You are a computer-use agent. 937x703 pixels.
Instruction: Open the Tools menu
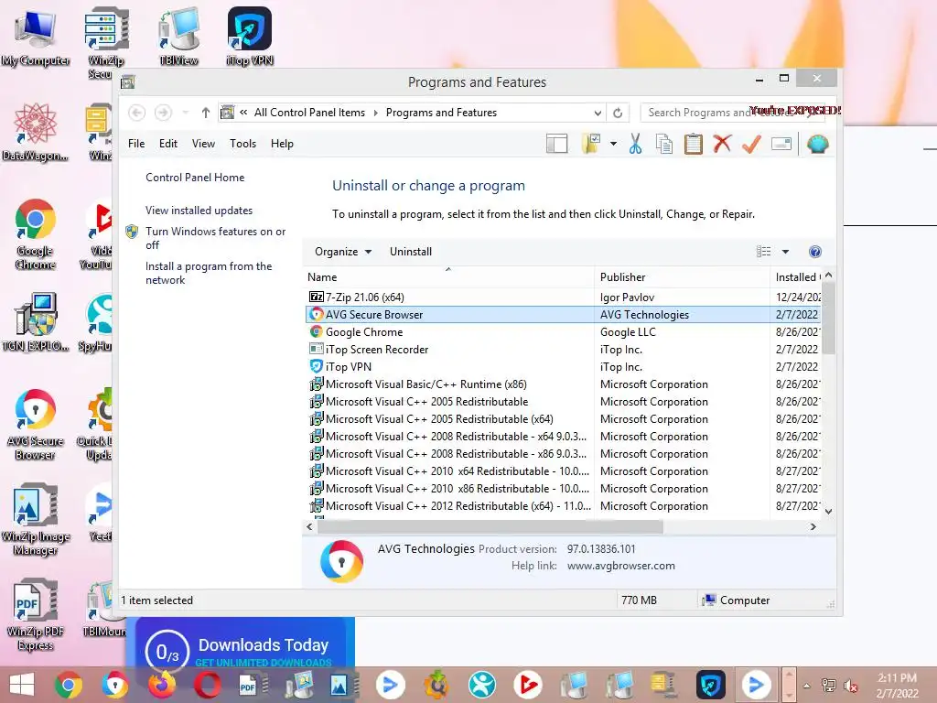(242, 144)
